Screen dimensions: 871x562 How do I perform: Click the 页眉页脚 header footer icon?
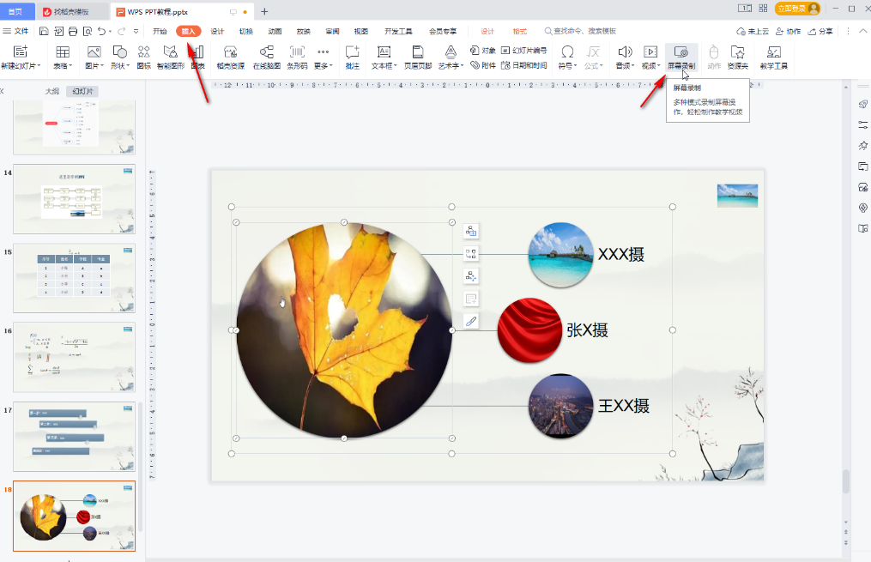pyautogui.click(x=417, y=57)
